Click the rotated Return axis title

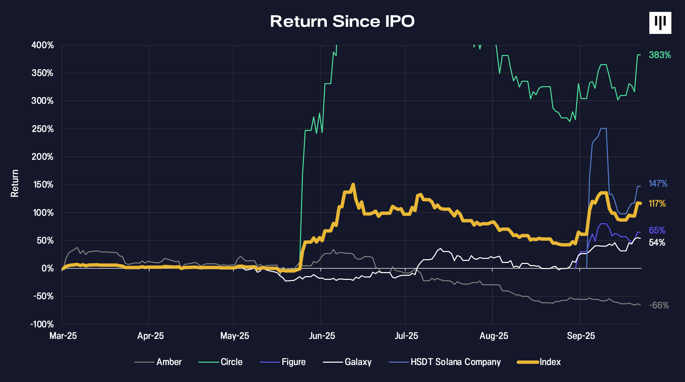point(15,183)
